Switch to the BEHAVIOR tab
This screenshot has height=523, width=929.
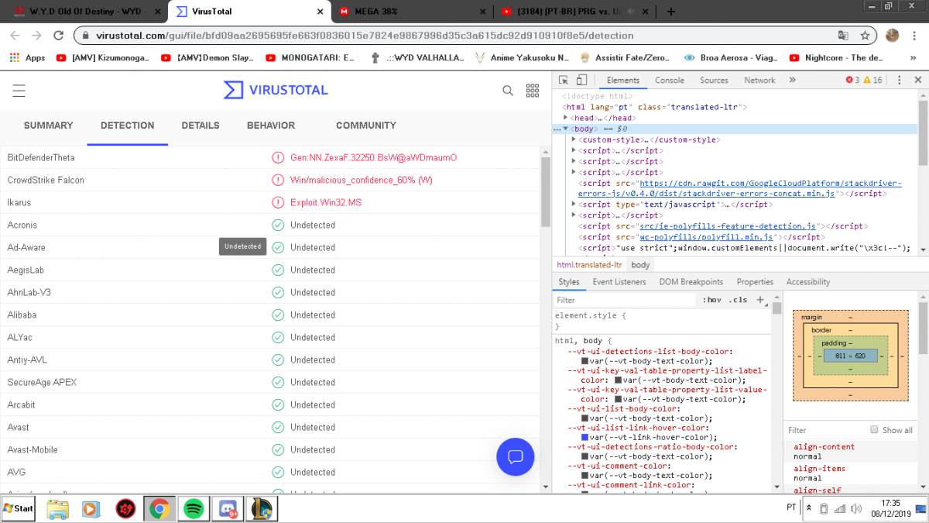pyautogui.click(x=271, y=126)
